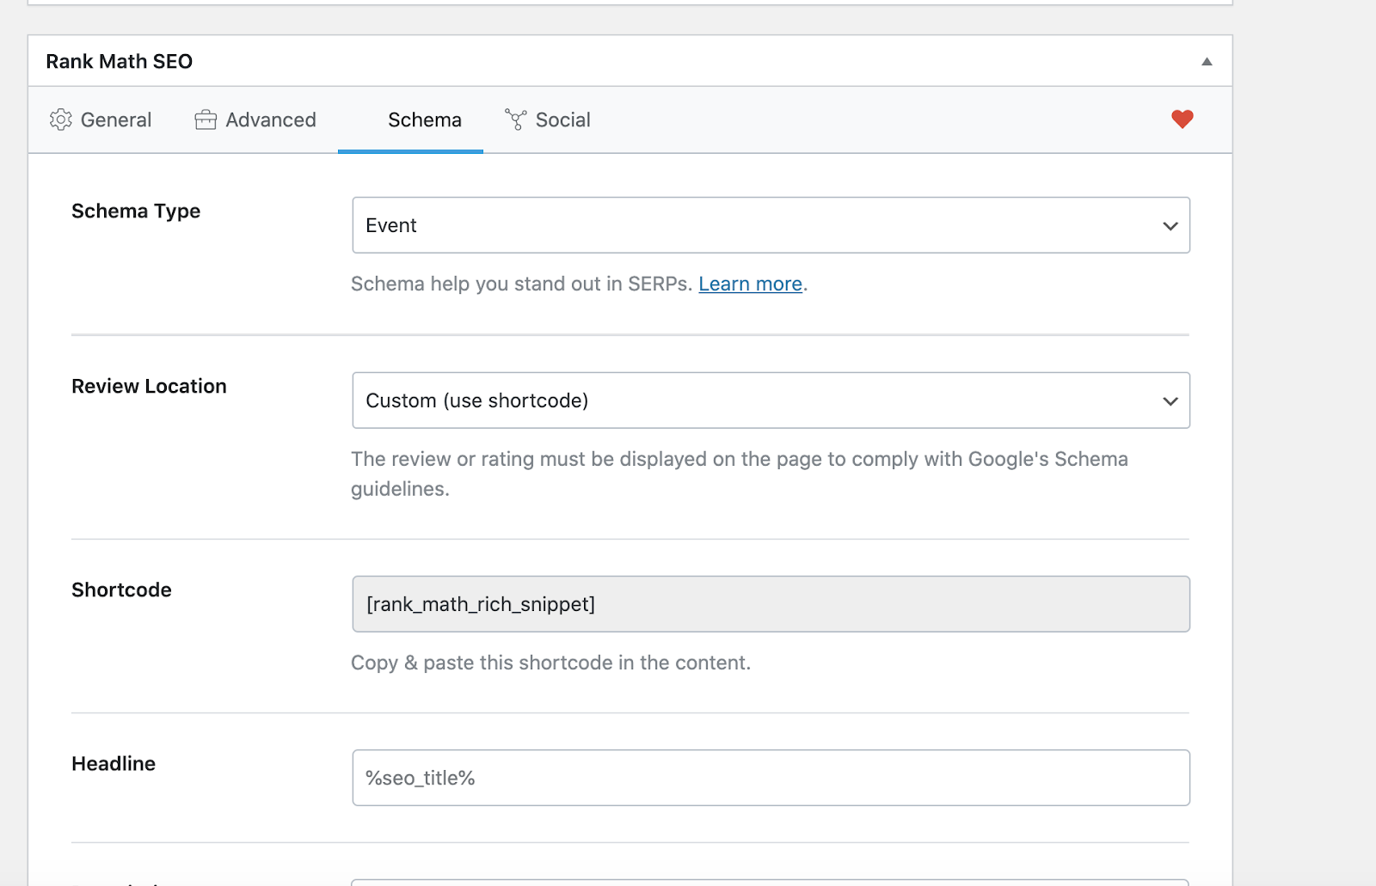Screen dimensions: 1376x886
Task: Click the Review Location chevron arrow
Action: [x=1170, y=401]
